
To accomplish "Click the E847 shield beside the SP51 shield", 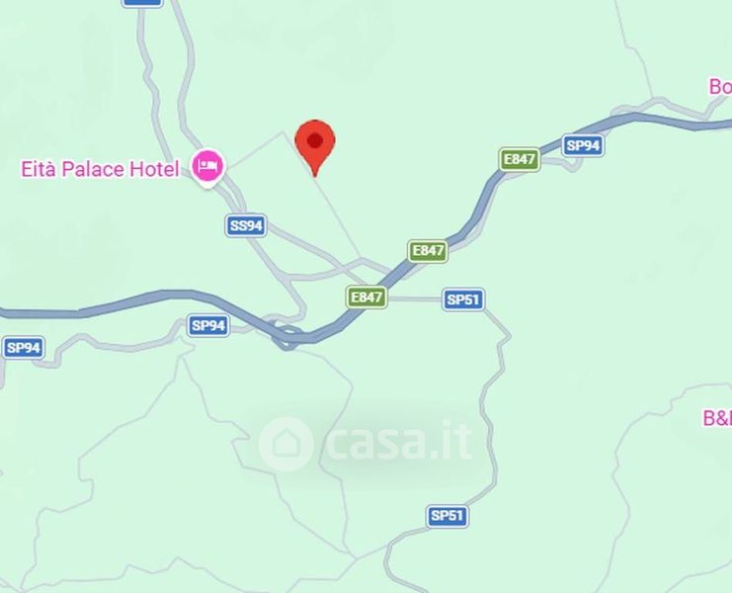I will point(366,297).
